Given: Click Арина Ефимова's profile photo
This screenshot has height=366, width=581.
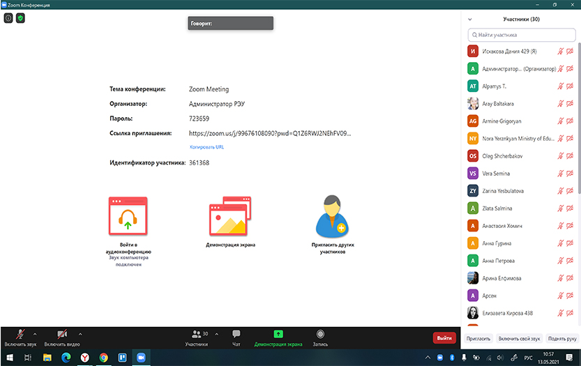Looking at the screenshot, I should point(473,278).
